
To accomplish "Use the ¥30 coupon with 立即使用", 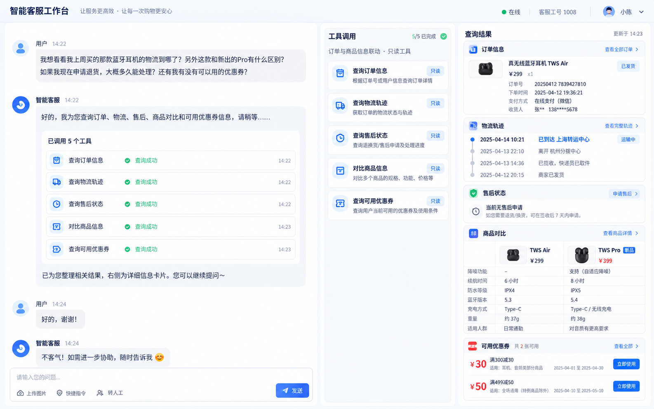I will tap(626, 364).
